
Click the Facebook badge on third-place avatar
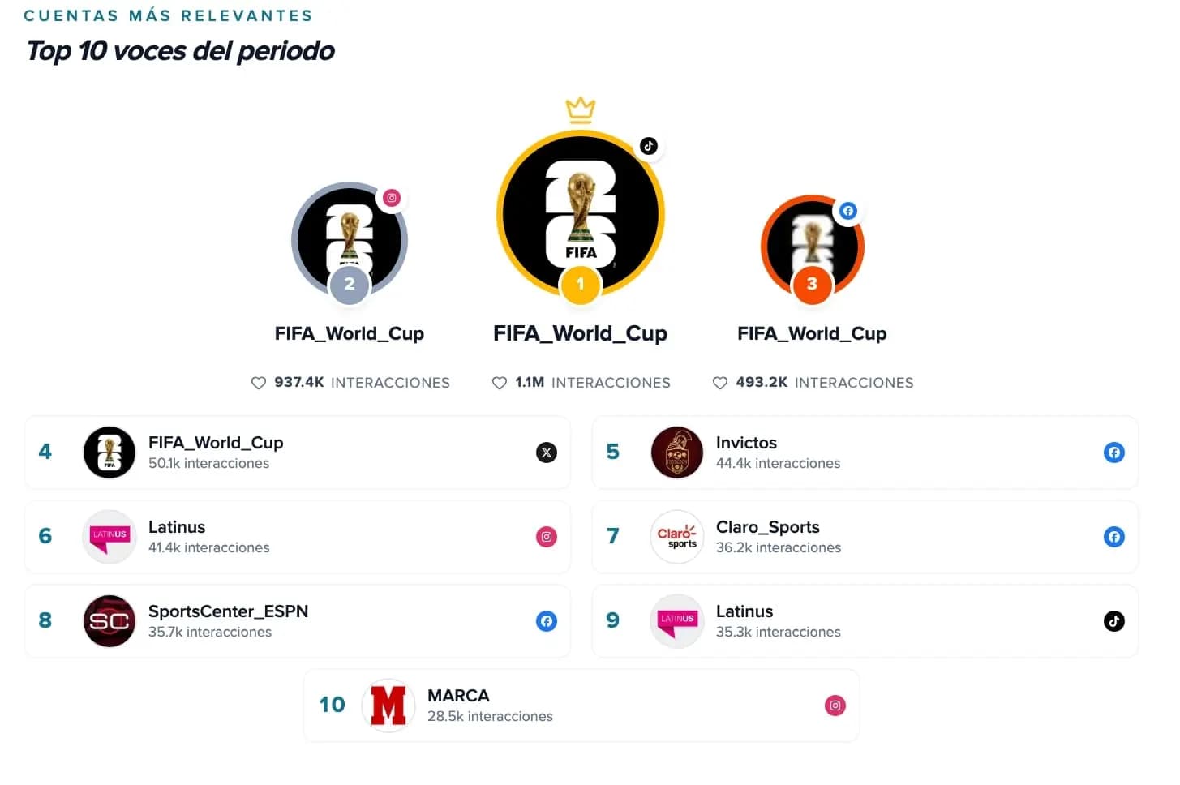pos(847,211)
